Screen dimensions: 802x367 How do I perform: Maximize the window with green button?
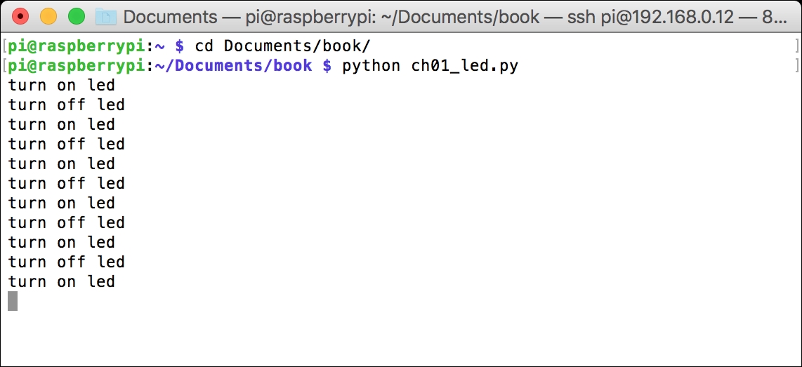(76, 16)
